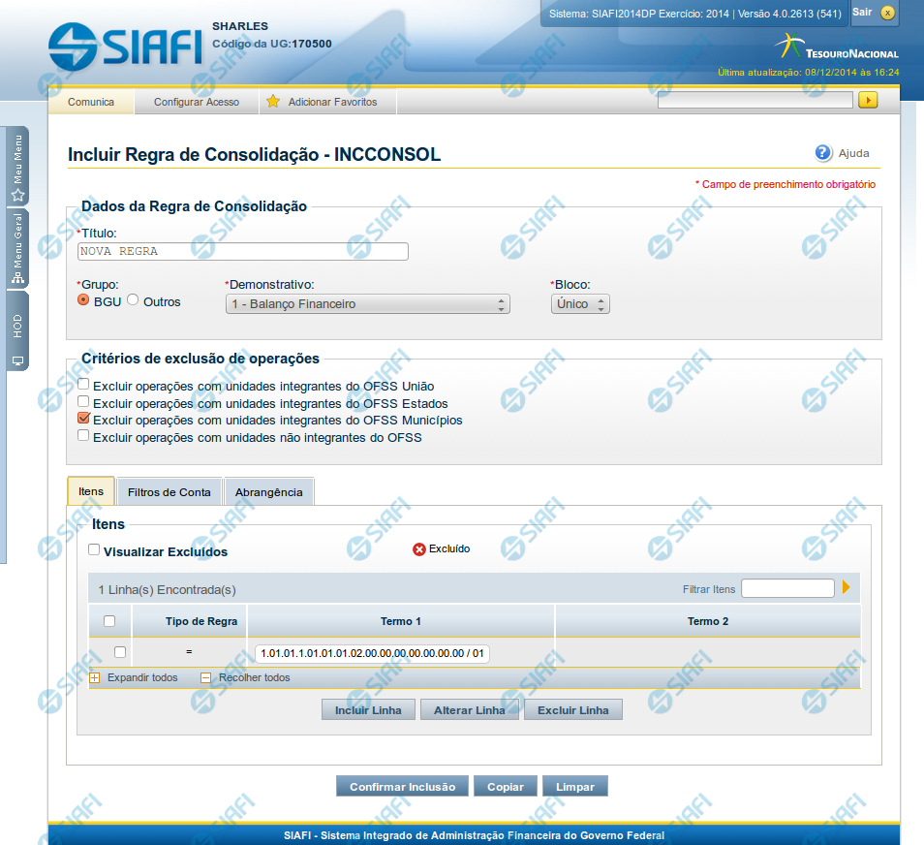Click the Confirmar Inclusão button
This screenshot has height=845, width=924.
coord(402,786)
